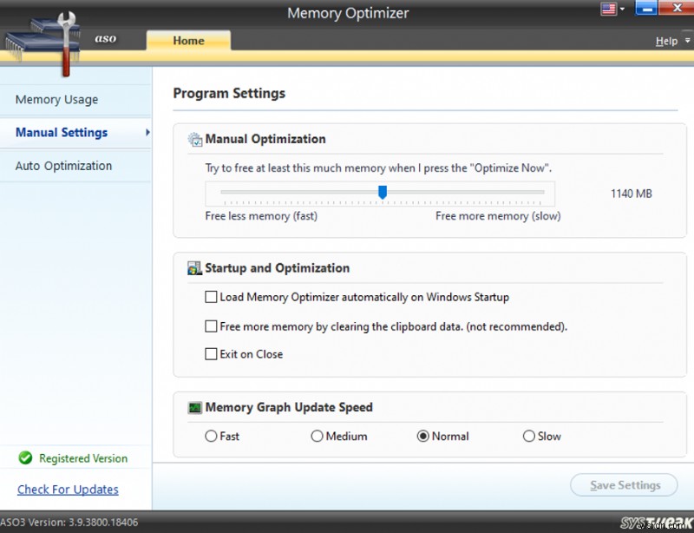Click the Manual Optimization gears icon
Image resolution: width=694 pixels, height=533 pixels.
click(196, 139)
